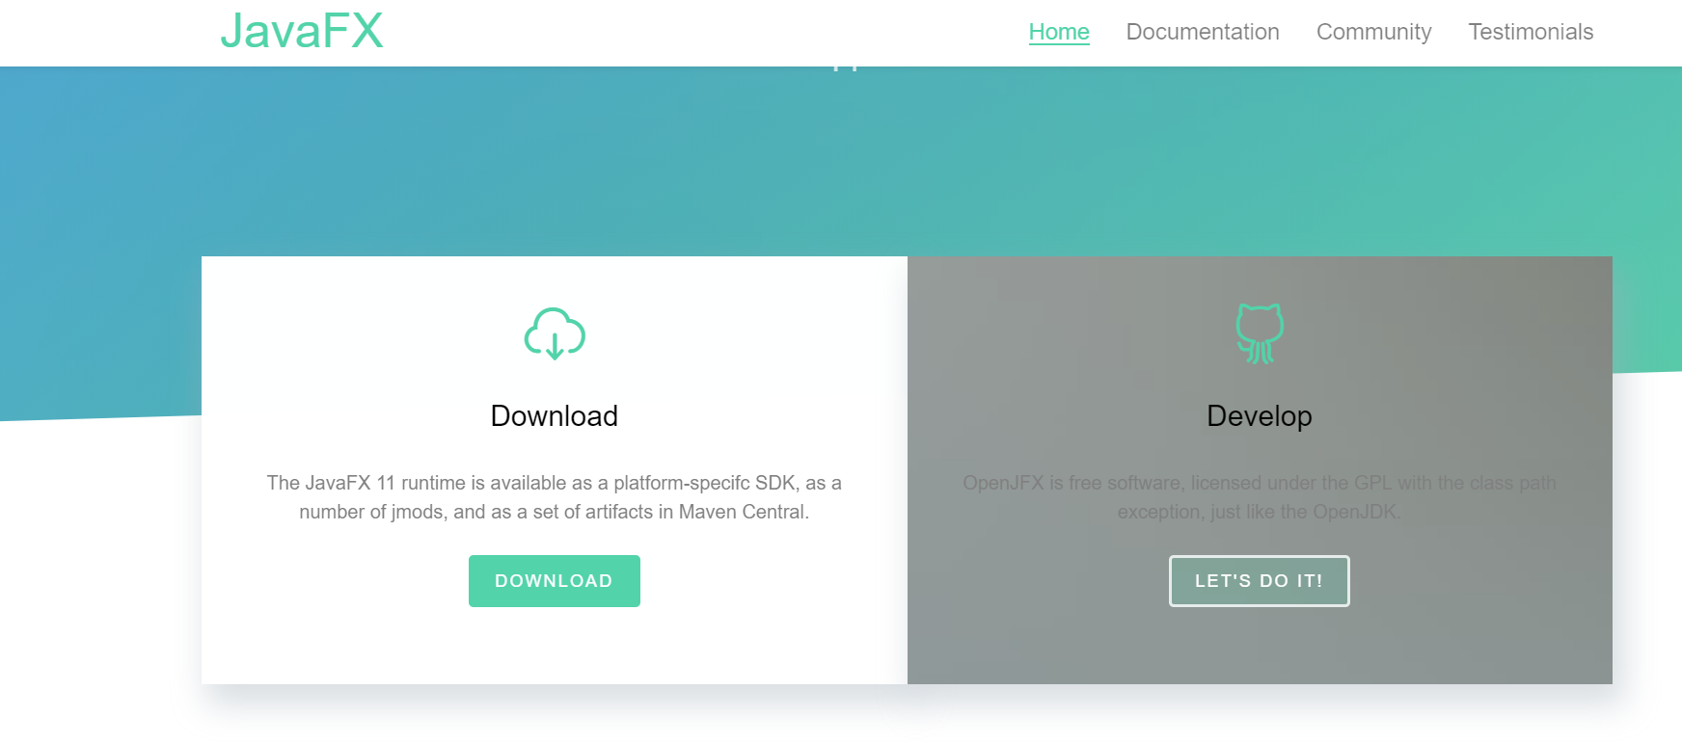Open the Community nav item
This screenshot has width=1682, height=743.
click(1373, 32)
